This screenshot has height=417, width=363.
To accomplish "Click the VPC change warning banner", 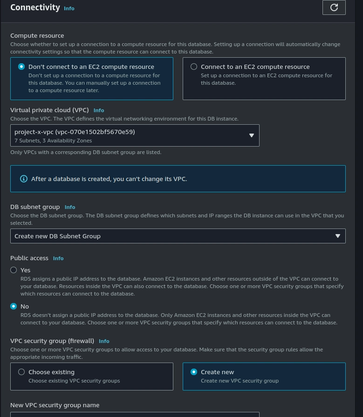I will [178, 179].
